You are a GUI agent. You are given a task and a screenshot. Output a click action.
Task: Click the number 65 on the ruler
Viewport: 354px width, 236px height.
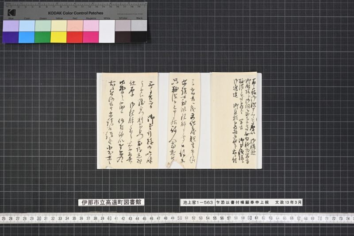tap(285, 218)
